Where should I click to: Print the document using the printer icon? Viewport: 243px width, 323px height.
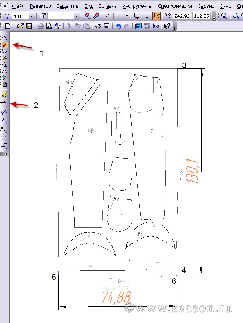(40, 26)
